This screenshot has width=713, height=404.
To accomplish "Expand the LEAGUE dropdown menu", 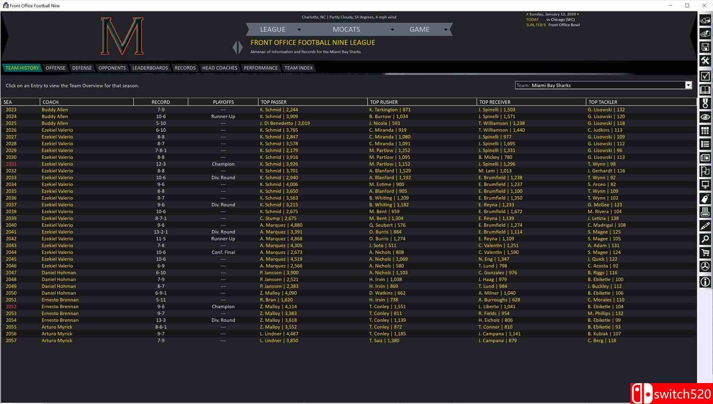I will [x=299, y=30].
